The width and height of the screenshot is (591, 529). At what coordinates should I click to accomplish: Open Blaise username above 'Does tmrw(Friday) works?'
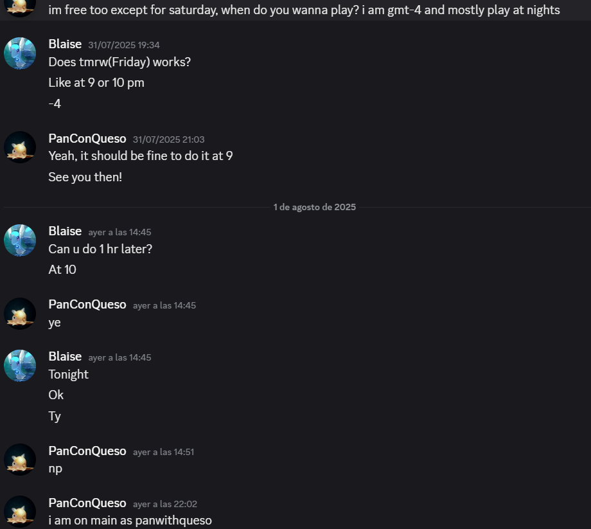(x=65, y=44)
